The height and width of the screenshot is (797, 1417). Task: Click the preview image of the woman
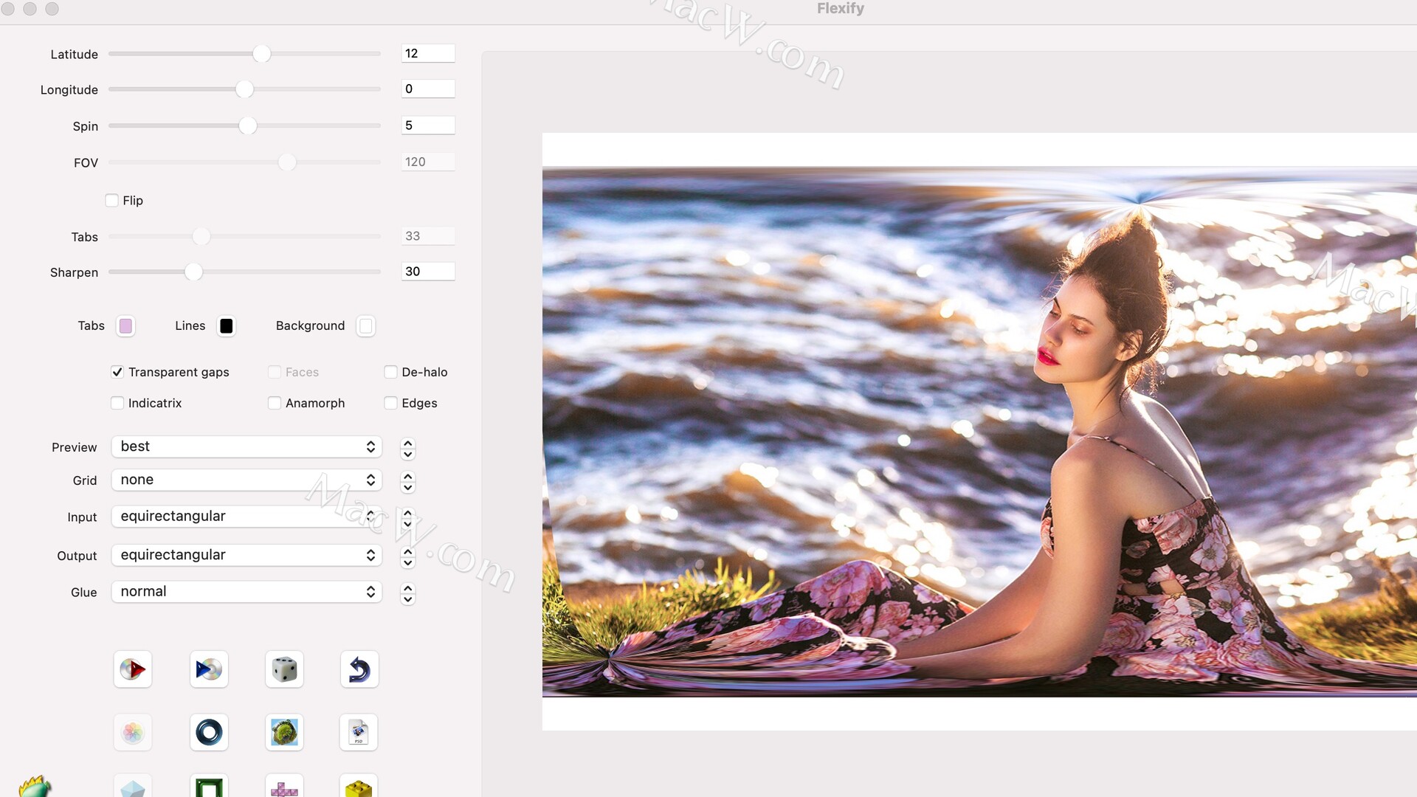[979, 432]
